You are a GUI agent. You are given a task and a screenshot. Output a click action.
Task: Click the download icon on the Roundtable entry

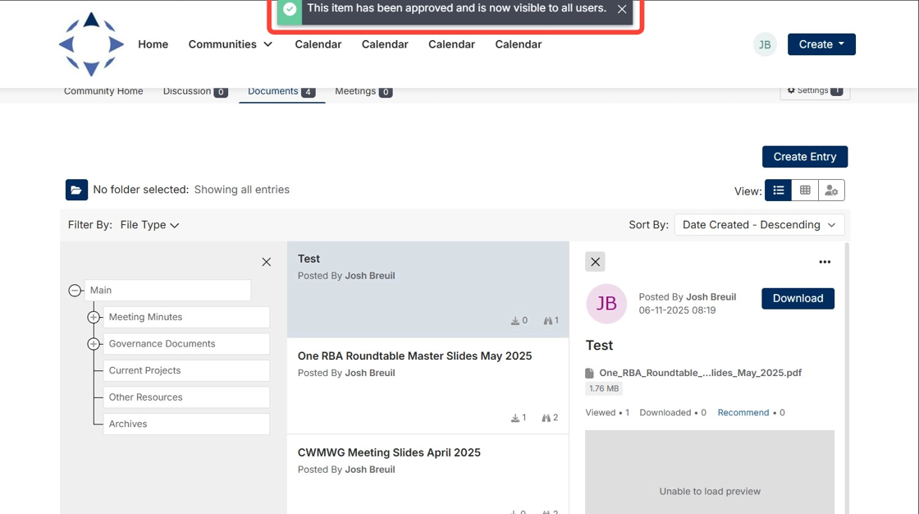coord(514,418)
